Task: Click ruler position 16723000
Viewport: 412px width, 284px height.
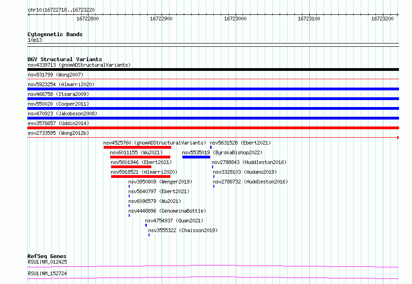Action: (236, 19)
